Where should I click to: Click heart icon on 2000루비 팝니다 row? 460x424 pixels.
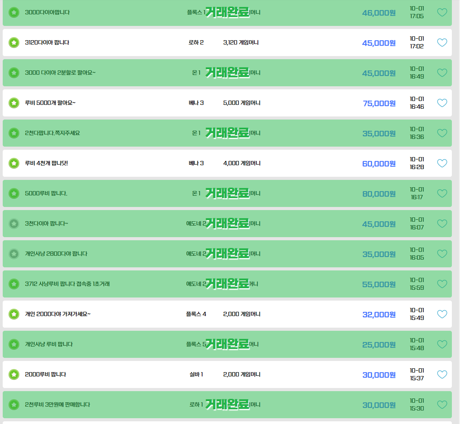tap(442, 374)
